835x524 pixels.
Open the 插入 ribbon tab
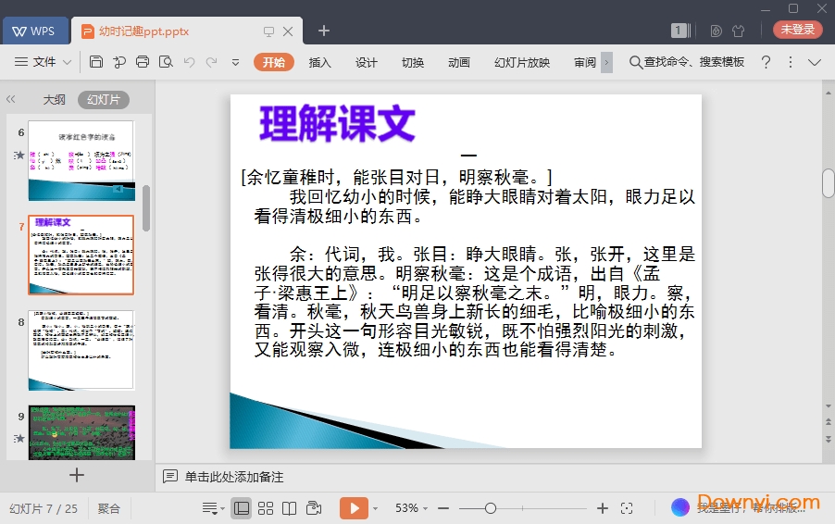pos(319,62)
